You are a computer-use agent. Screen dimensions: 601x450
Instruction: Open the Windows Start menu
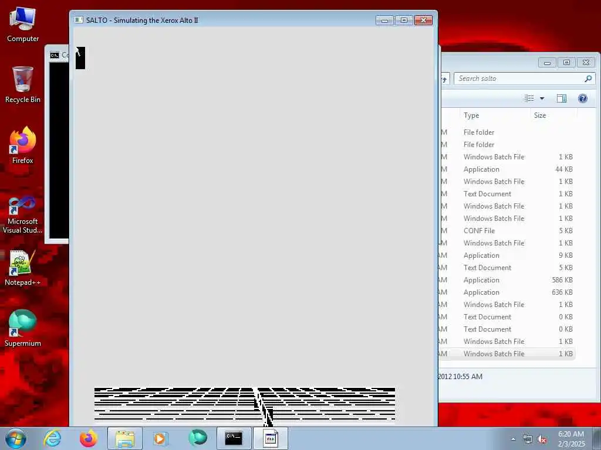tap(16, 438)
